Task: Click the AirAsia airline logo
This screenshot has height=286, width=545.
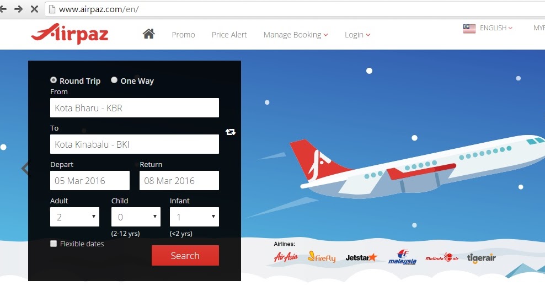Action: click(x=286, y=257)
